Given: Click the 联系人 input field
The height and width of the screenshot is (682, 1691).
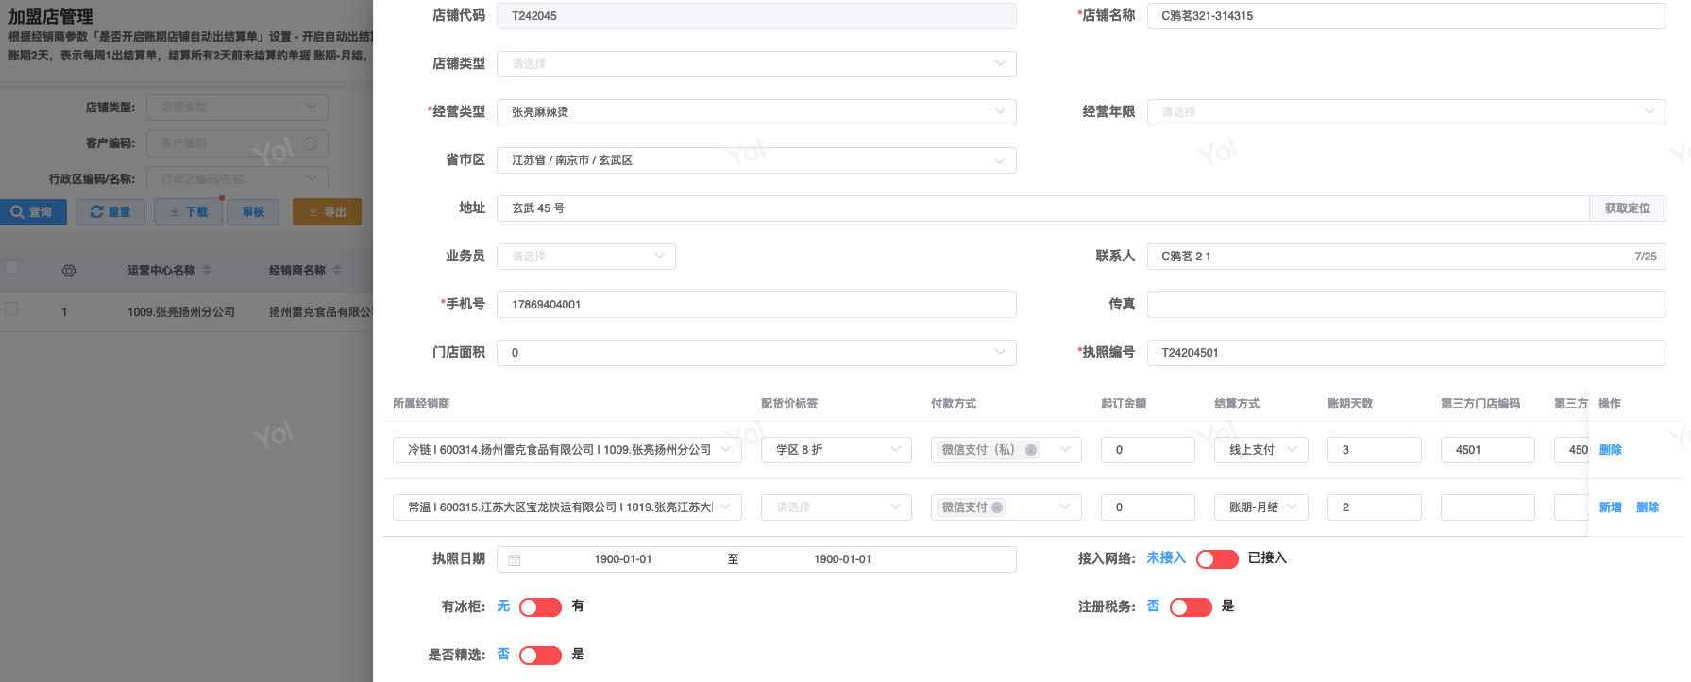Looking at the screenshot, I should tap(1406, 257).
